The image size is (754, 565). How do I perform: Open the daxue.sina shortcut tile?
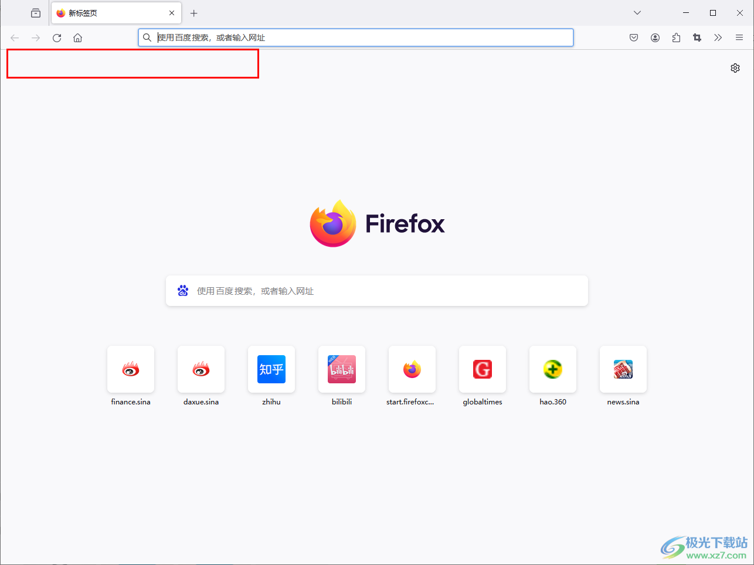pos(201,369)
